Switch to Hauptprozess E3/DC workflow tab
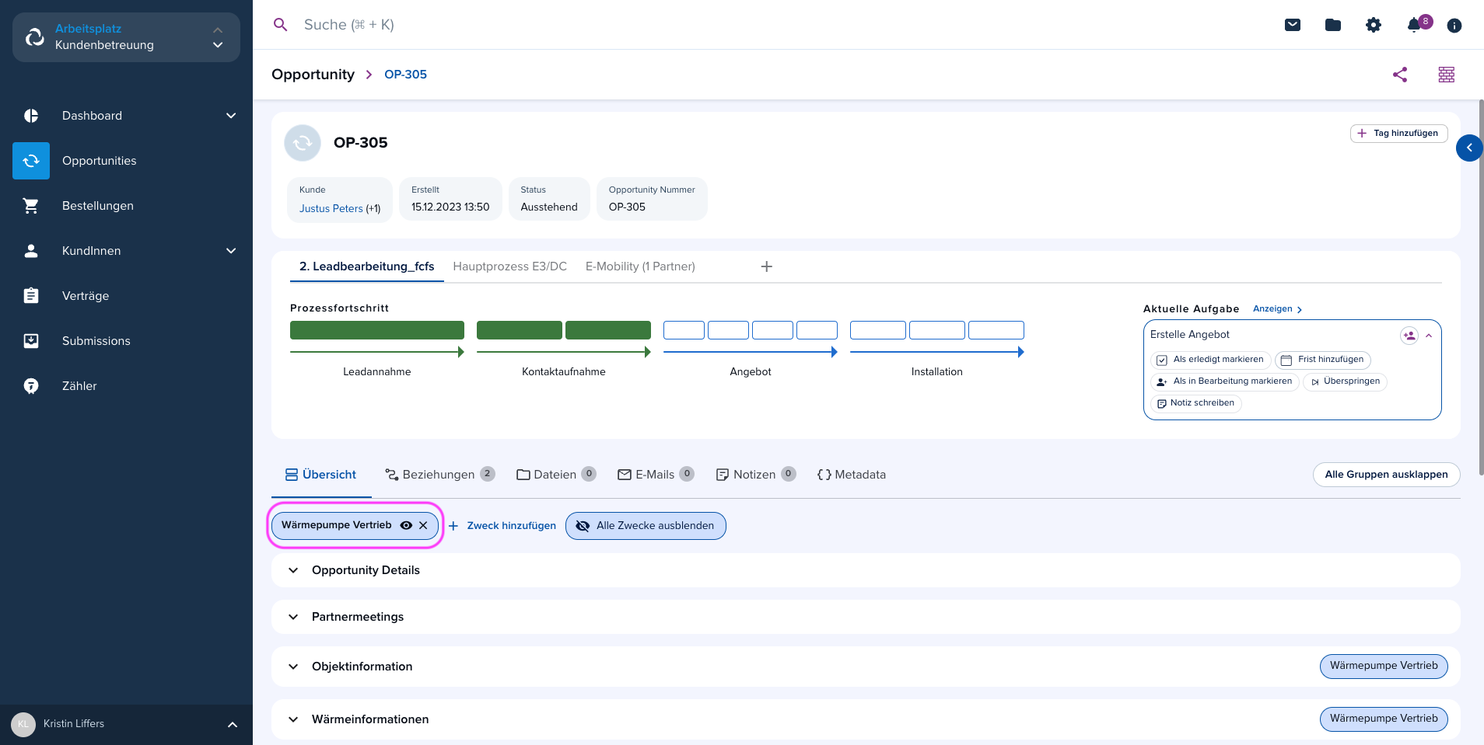 tap(509, 266)
